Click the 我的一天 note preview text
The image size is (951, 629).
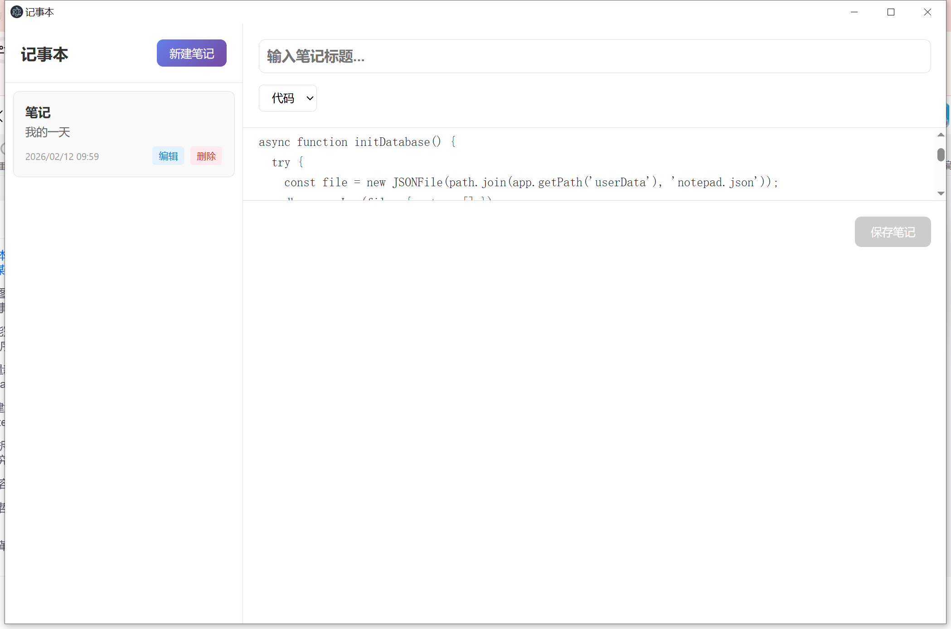(48, 132)
